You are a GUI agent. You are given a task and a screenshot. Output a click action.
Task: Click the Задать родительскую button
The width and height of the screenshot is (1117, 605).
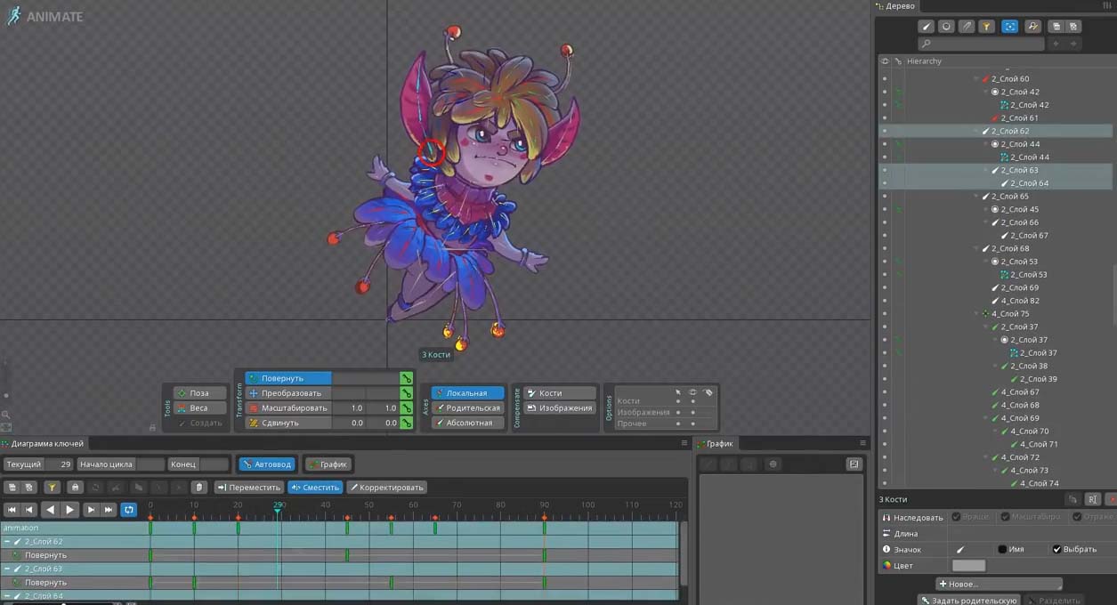tap(968, 601)
